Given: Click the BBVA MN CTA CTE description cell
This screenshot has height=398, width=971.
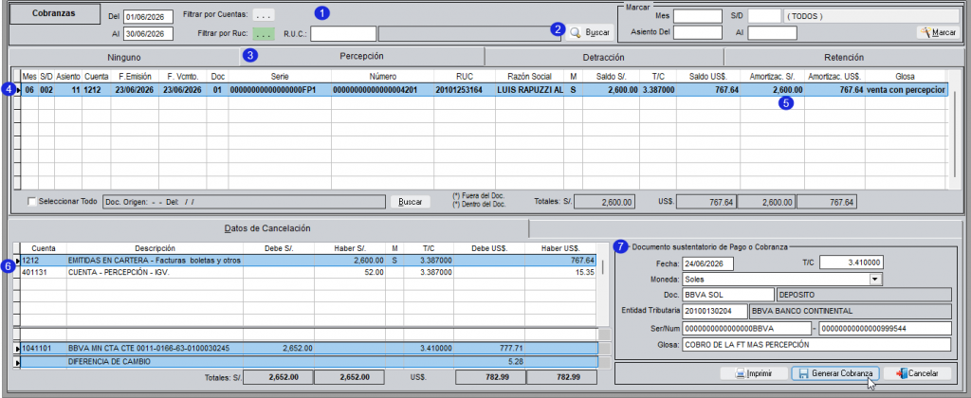Looking at the screenshot, I should click(x=155, y=349).
